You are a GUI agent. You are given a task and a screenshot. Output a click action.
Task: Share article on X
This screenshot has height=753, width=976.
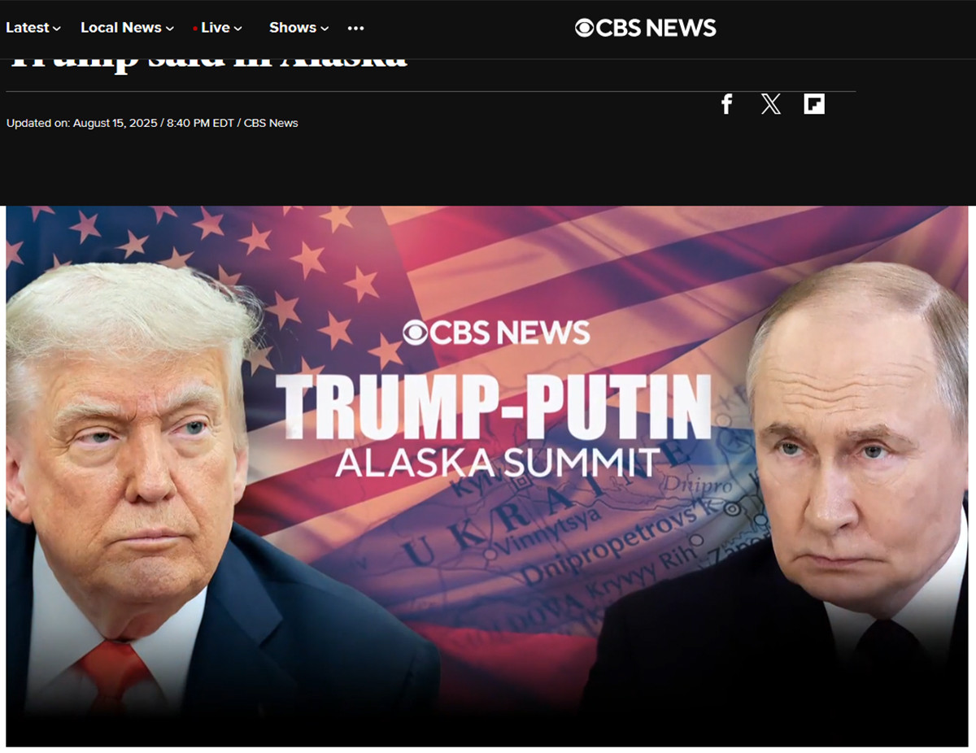(771, 104)
